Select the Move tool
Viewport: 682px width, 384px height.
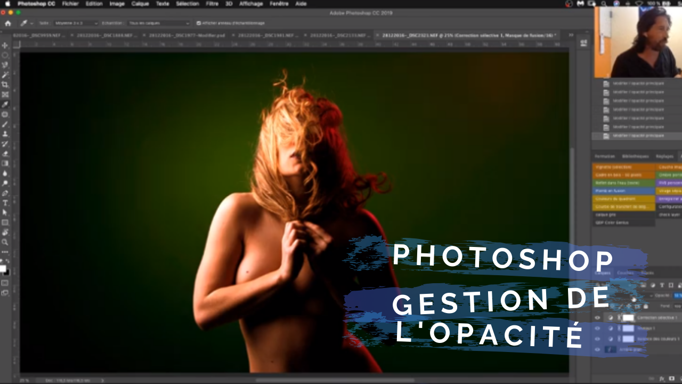5,46
